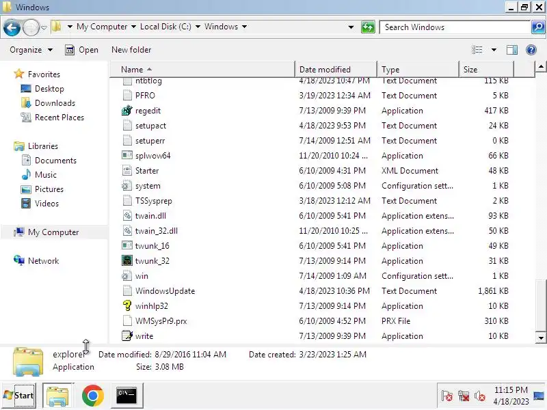Screen dimensions: 547x410
Task: Select Network in navigation pane
Action: [43, 261]
